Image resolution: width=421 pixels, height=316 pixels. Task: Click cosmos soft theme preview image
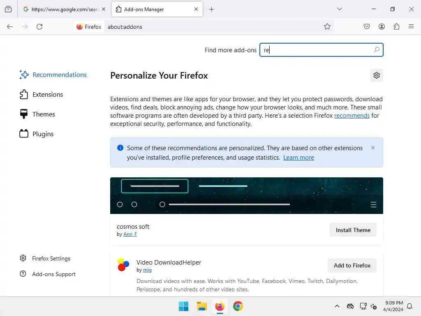click(x=247, y=195)
